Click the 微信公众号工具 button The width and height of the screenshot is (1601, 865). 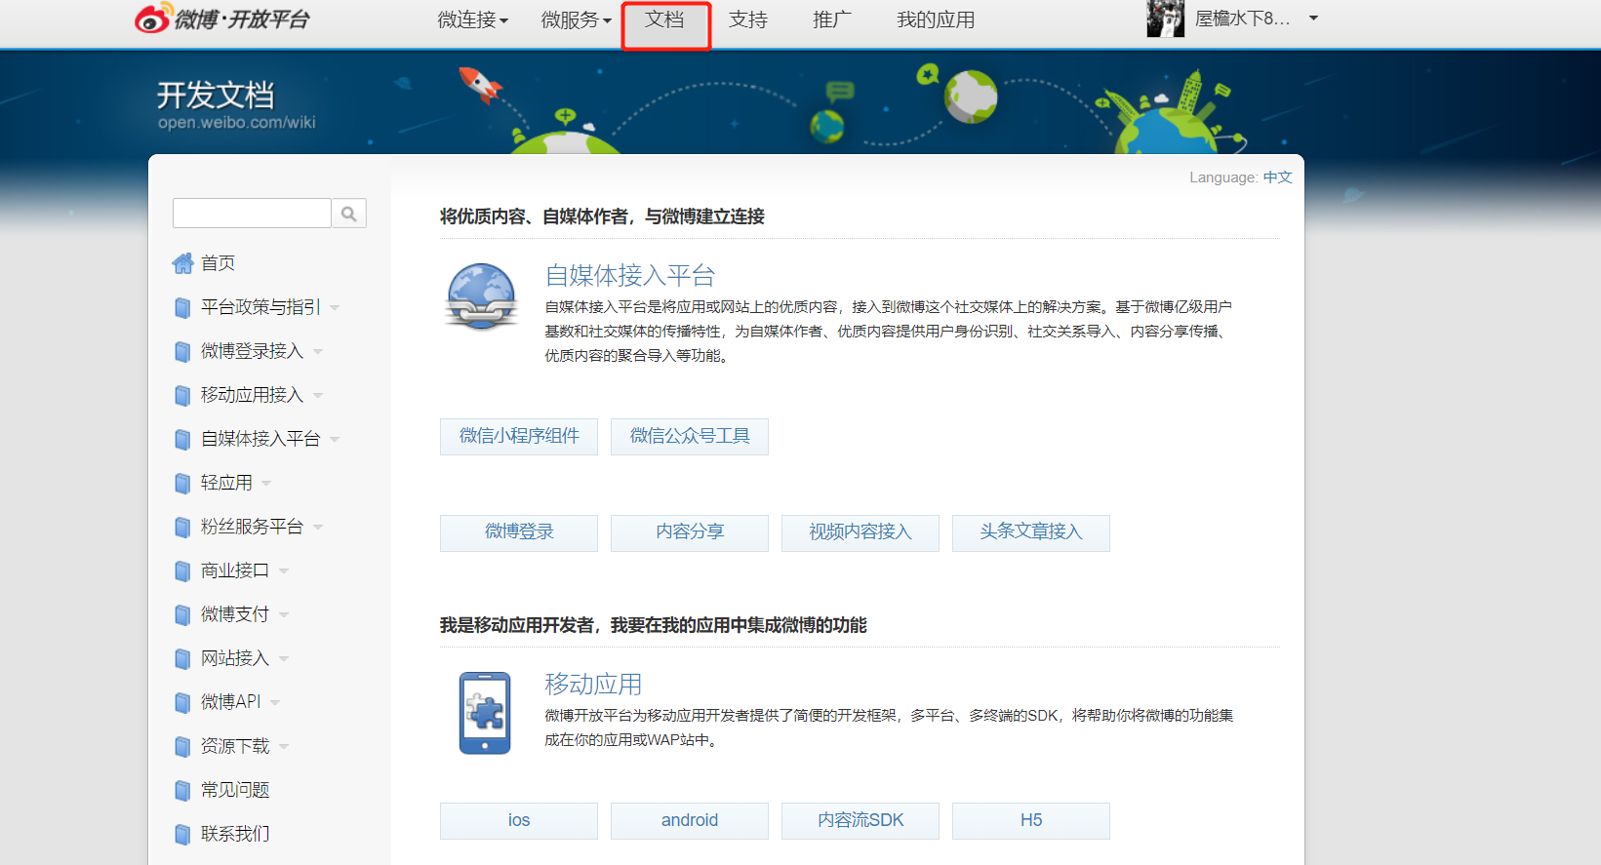coord(690,437)
